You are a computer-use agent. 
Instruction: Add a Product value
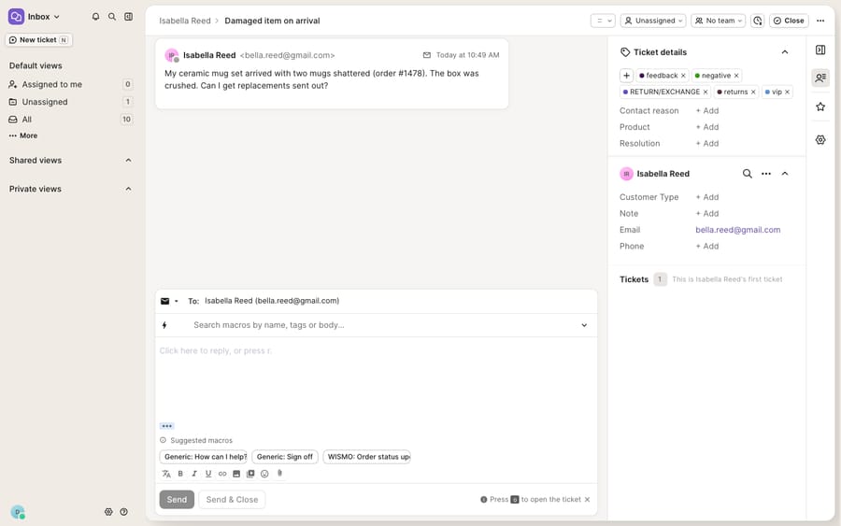coord(707,127)
